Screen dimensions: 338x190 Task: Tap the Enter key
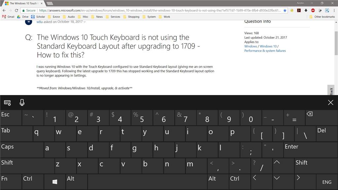(311, 149)
